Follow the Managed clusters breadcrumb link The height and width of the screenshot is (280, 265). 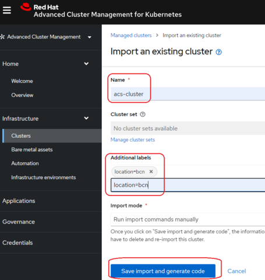[x=131, y=36]
